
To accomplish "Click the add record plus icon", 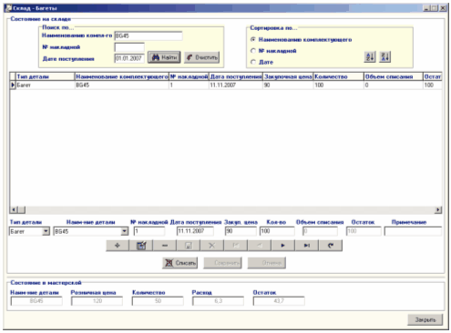I will pyautogui.click(x=118, y=246).
